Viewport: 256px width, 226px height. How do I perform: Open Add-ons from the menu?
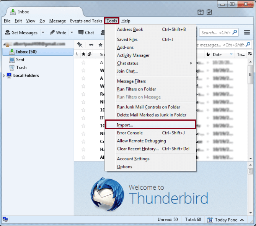pos(150,47)
